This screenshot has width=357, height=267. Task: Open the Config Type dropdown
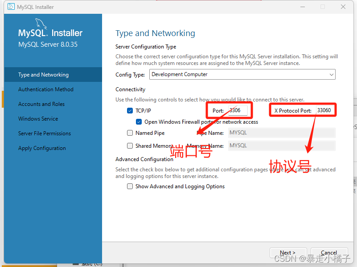click(242, 74)
